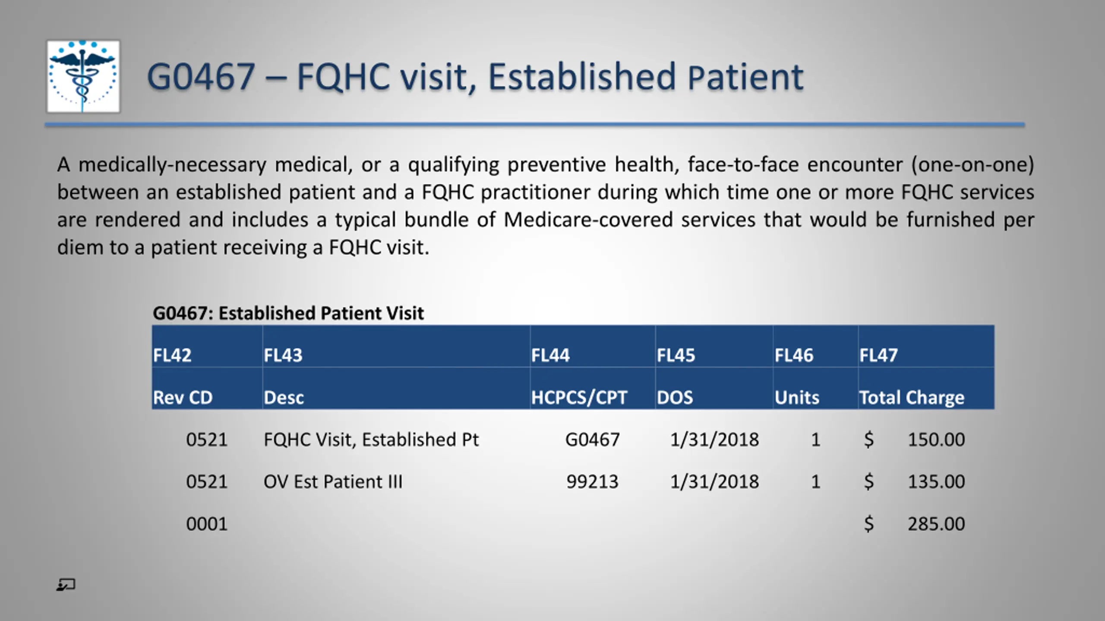1105x621 pixels.
Task: Click the definition paragraph text
Action: point(546,206)
